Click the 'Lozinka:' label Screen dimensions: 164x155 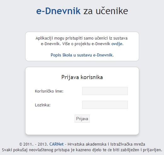(43, 105)
